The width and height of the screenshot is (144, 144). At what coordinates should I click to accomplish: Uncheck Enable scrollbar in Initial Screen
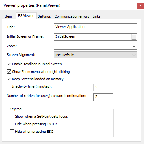pos(9,64)
